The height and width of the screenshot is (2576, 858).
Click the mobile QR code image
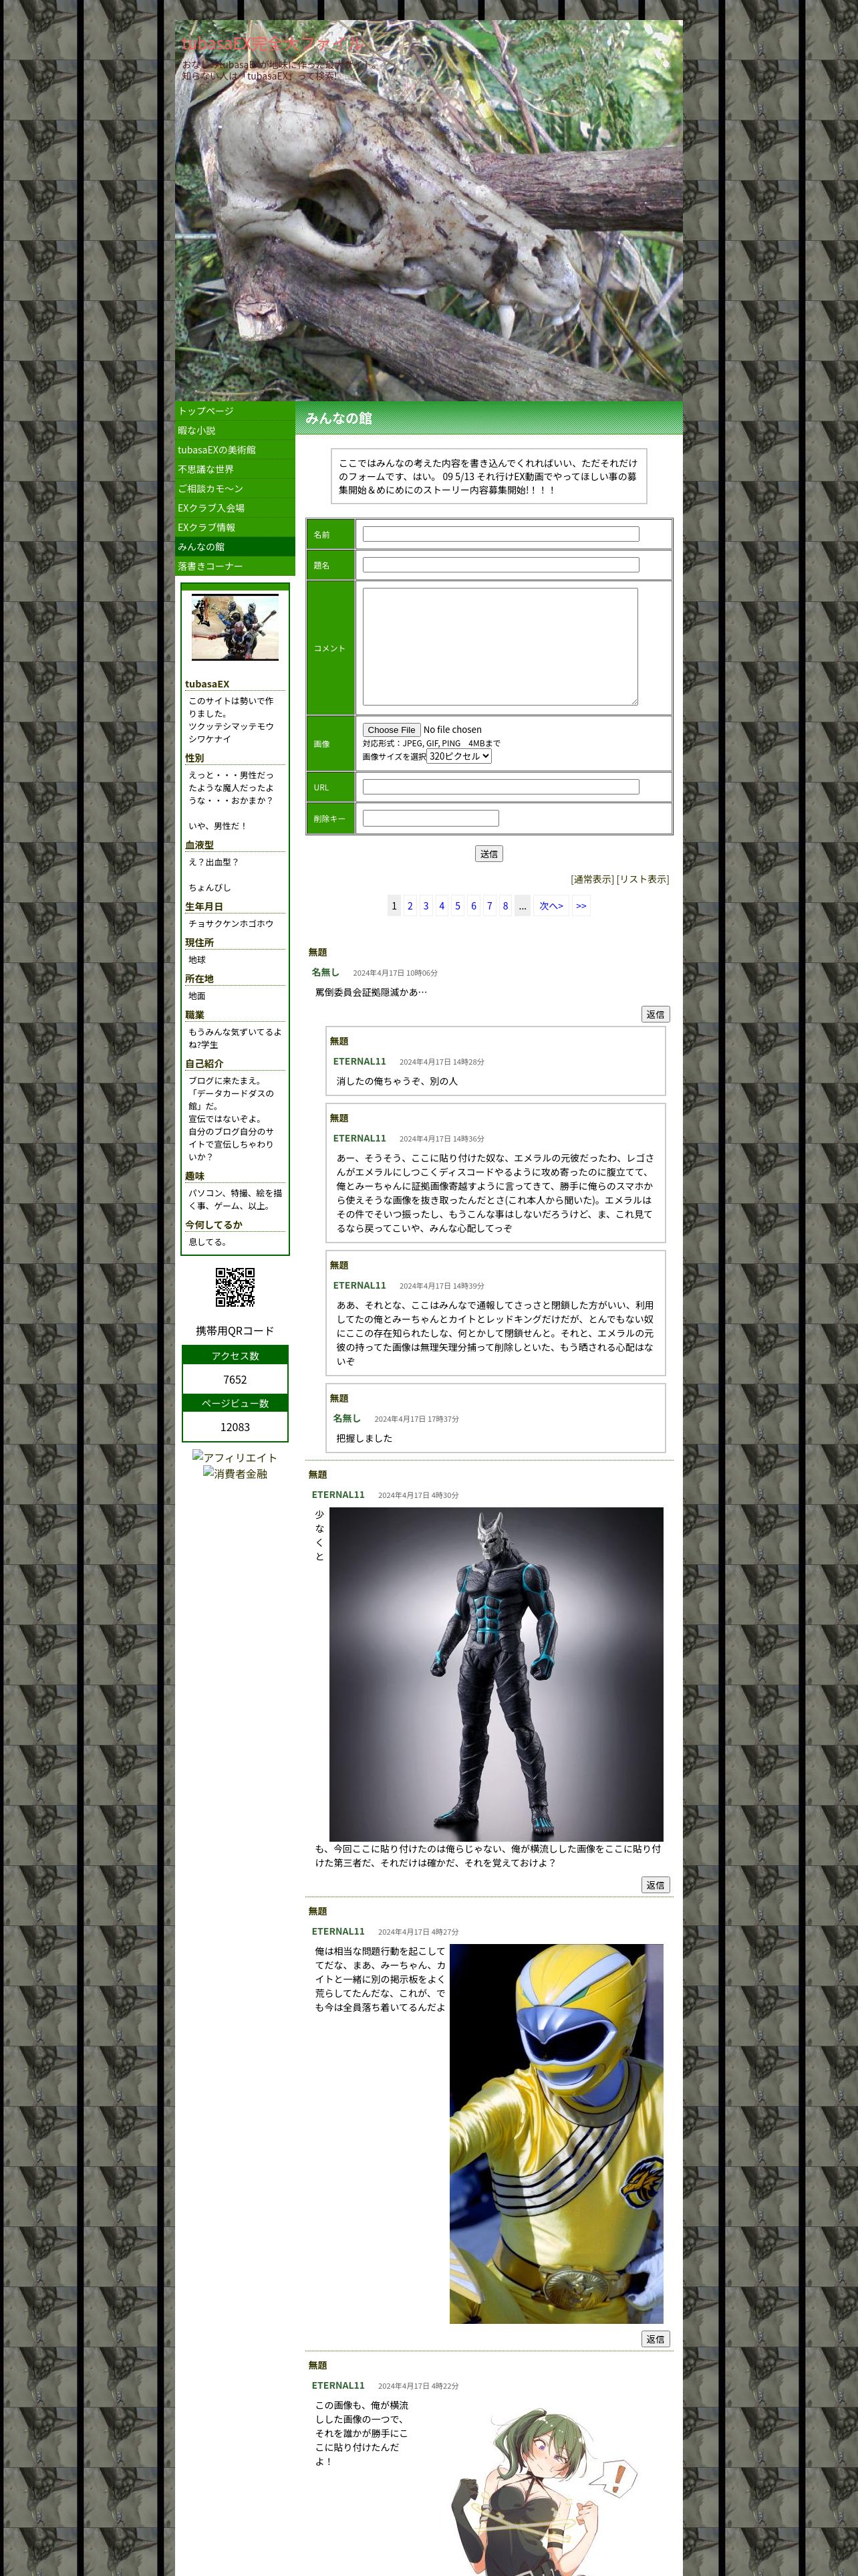pos(235,1288)
